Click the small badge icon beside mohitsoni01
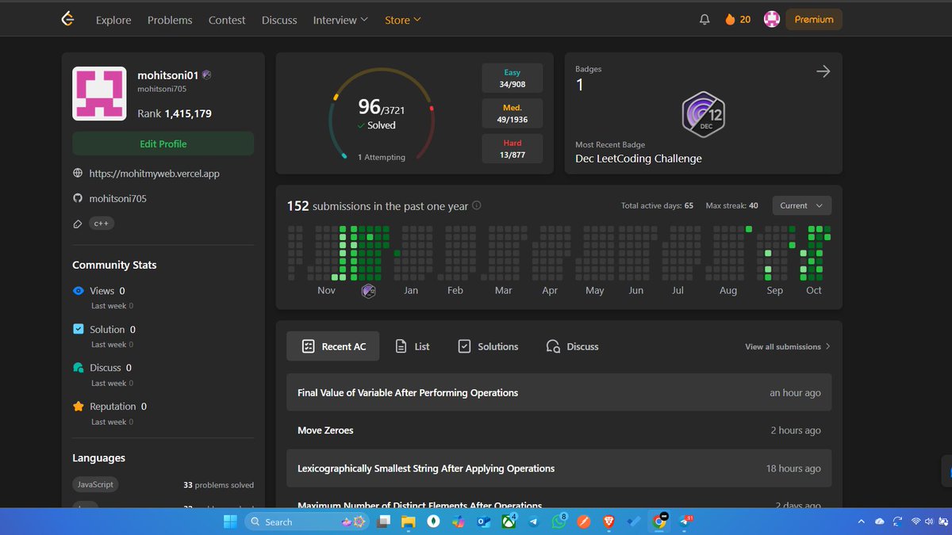 click(206, 75)
